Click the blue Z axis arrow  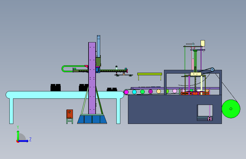(23, 141)
